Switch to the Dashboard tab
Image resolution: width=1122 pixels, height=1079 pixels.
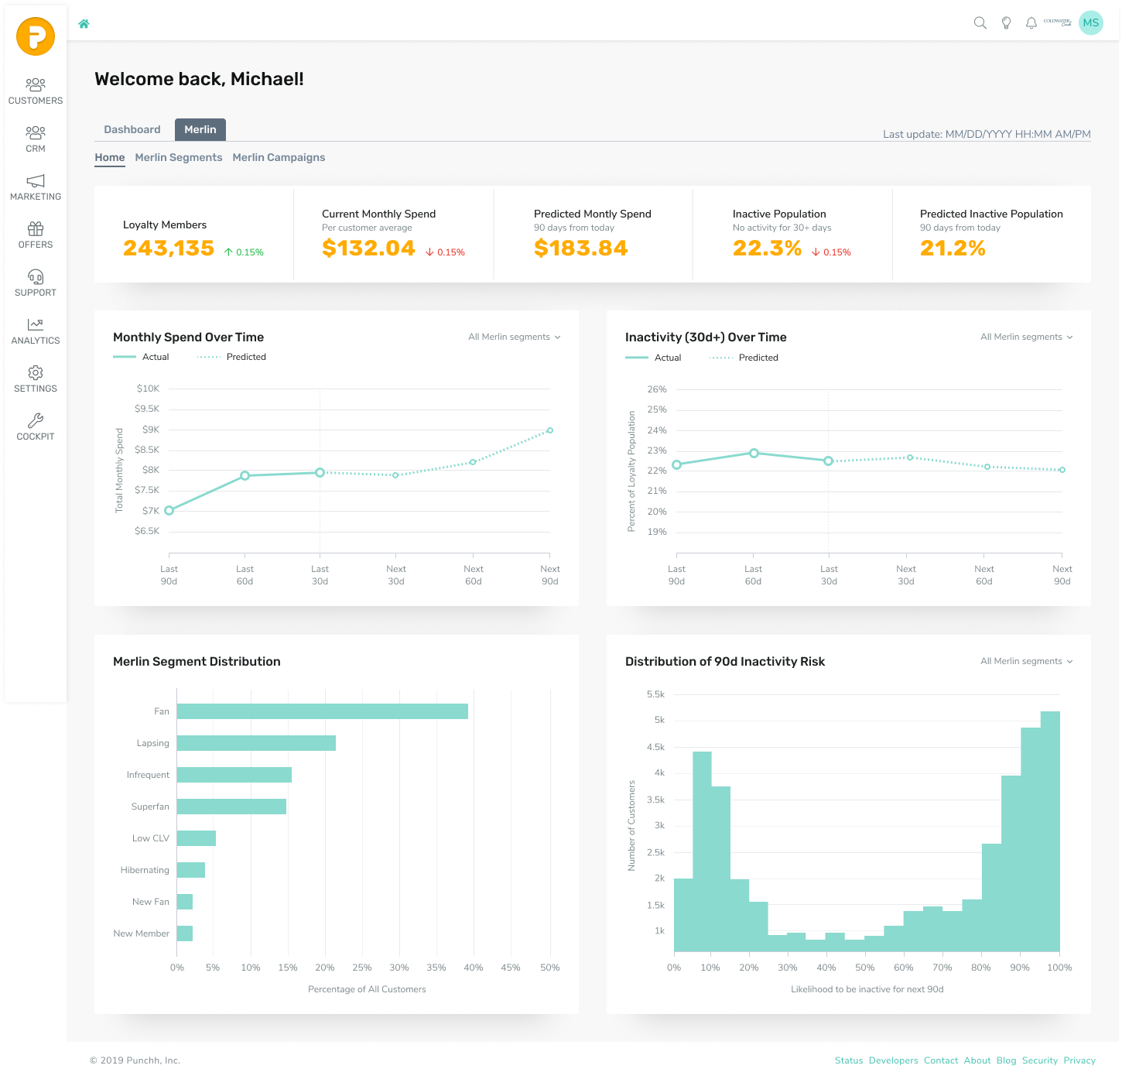pyautogui.click(x=132, y=129)
